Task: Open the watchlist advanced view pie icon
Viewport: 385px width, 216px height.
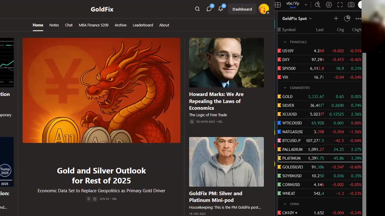Action: pos(347,19)
